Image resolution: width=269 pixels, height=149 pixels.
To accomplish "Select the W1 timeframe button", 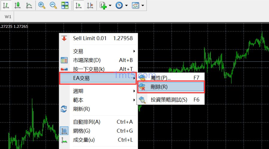I will (8, 17).
